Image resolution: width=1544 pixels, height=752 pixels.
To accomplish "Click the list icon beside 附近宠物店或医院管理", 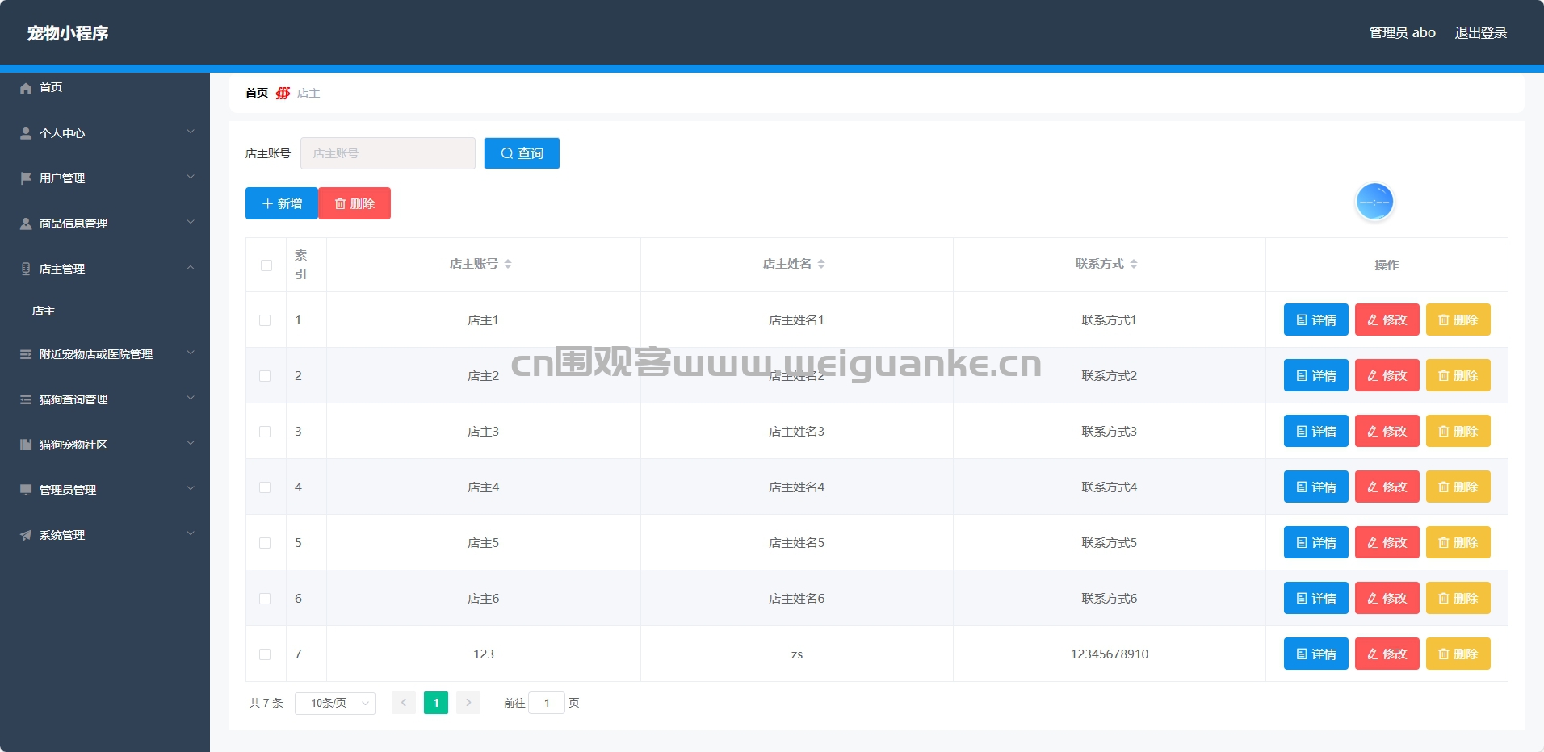I will [26, 354].
